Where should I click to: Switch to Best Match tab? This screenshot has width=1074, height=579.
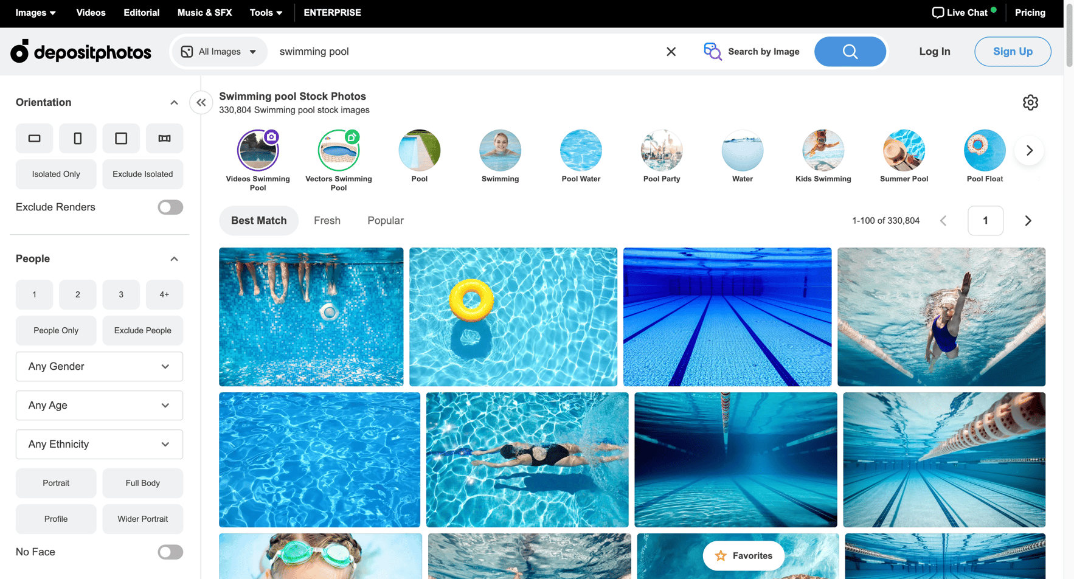[x=258, y=220]
